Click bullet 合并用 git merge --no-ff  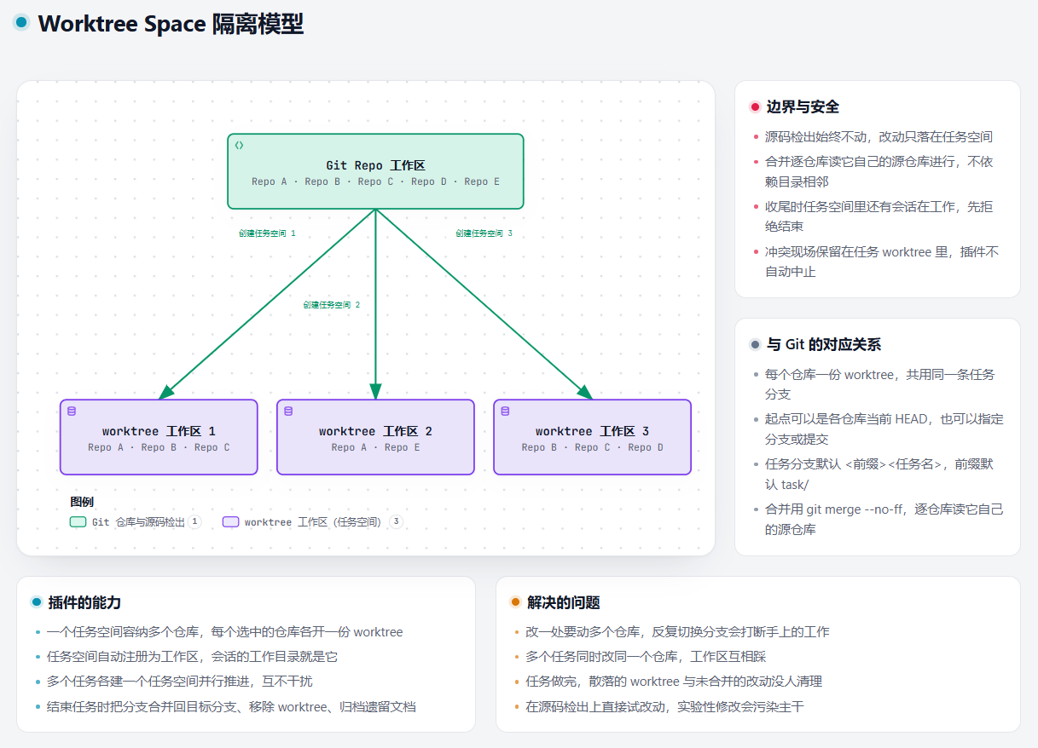[884, 519]
